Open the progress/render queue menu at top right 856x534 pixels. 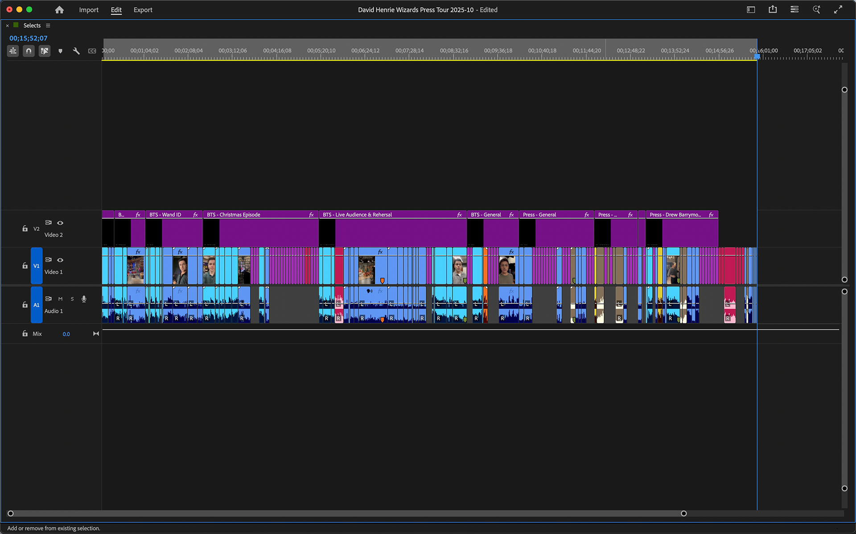[794, 9]
